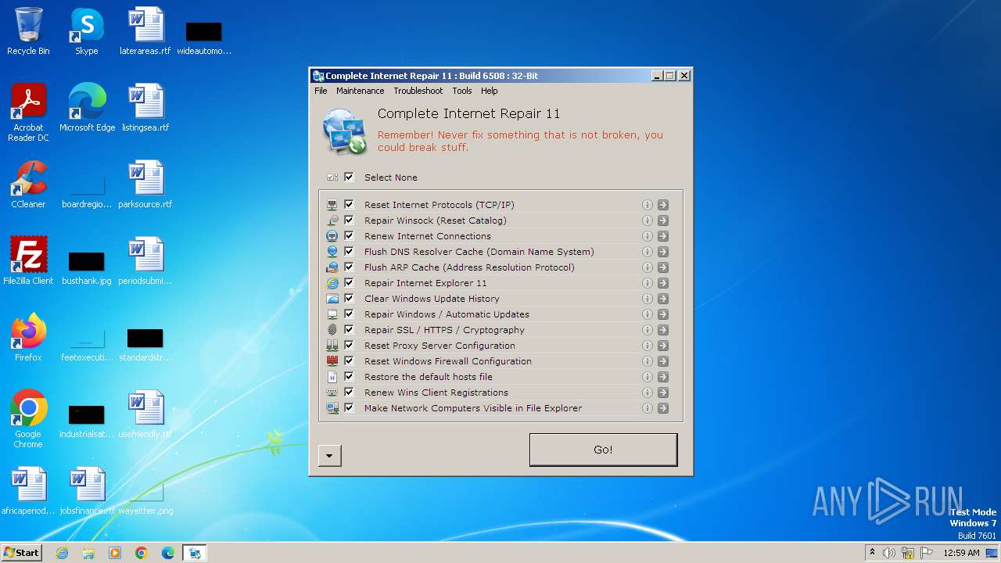1001x563 pixels.
Task: Run arrow for Flush DNS Resolver Cache
Action: (663, 252)
